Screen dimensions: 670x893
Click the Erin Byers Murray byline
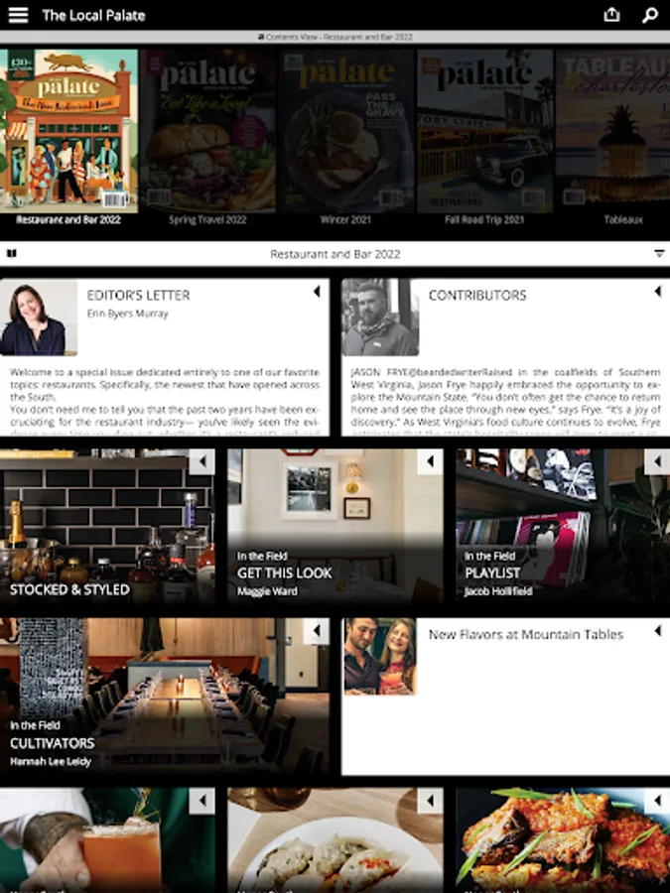pyautogui.click(x=128, y=314)
